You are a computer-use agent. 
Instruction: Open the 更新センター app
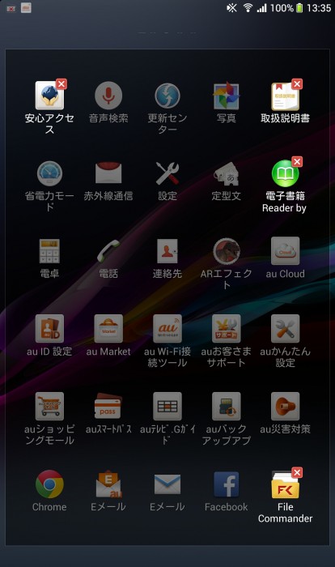[167, 96]
